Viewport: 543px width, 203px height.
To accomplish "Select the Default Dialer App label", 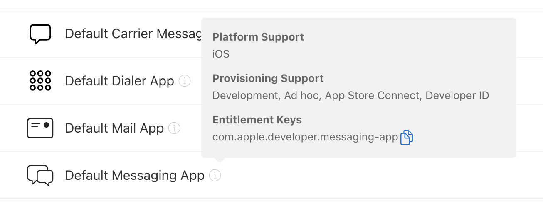I will [119, 81].
